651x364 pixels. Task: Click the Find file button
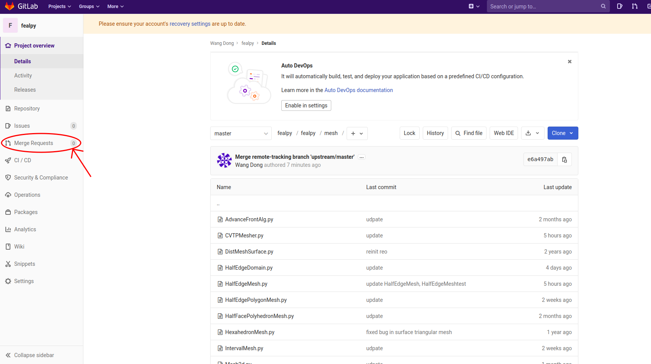(x=469, y=133)
